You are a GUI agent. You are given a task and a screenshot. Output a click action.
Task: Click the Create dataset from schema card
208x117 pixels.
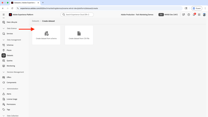coord(46,35)
